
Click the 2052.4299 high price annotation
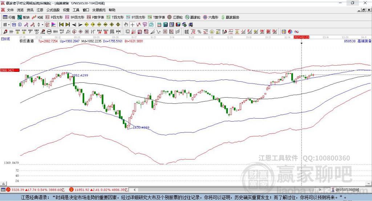[80, 75]
